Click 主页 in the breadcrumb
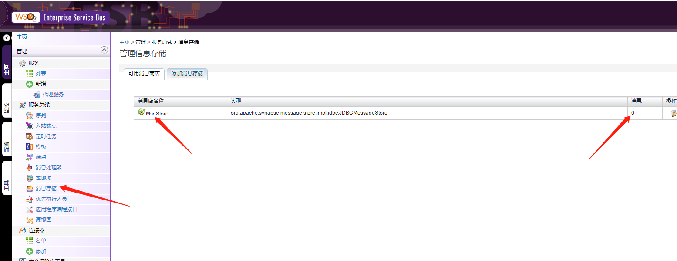The image size is (677, 261). tap(125, 42)
